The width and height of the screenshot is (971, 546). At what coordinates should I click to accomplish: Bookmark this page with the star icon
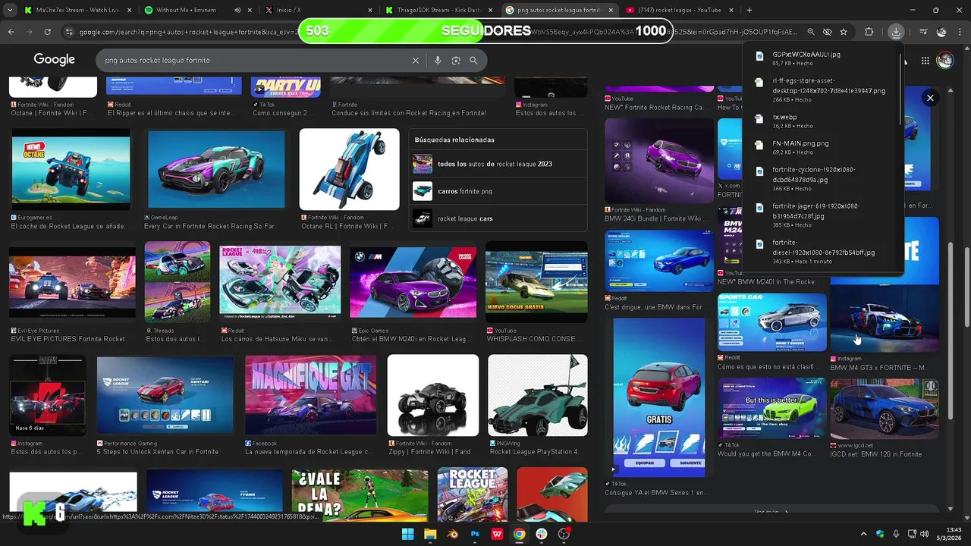click(844, 32)
